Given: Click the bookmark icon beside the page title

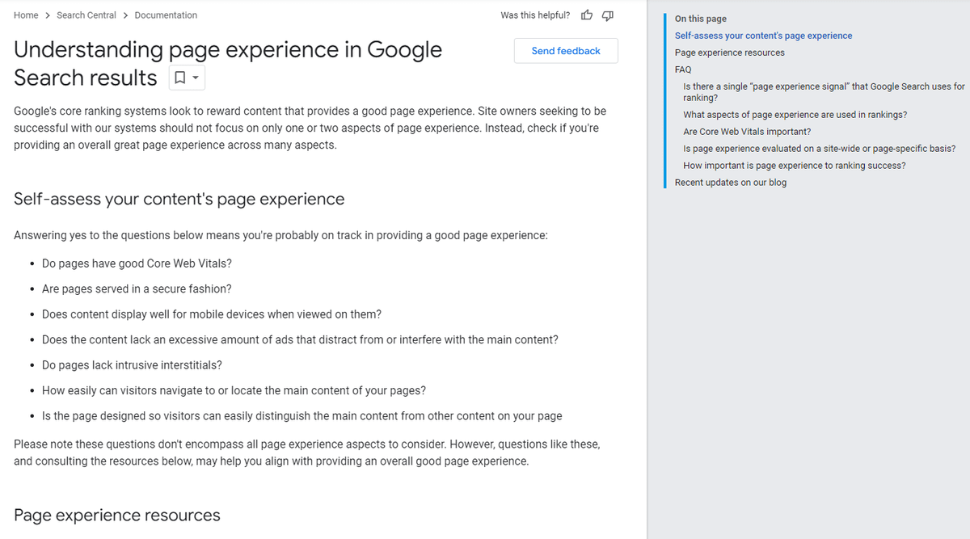Looking at the screenshot, I should [179, 78].
